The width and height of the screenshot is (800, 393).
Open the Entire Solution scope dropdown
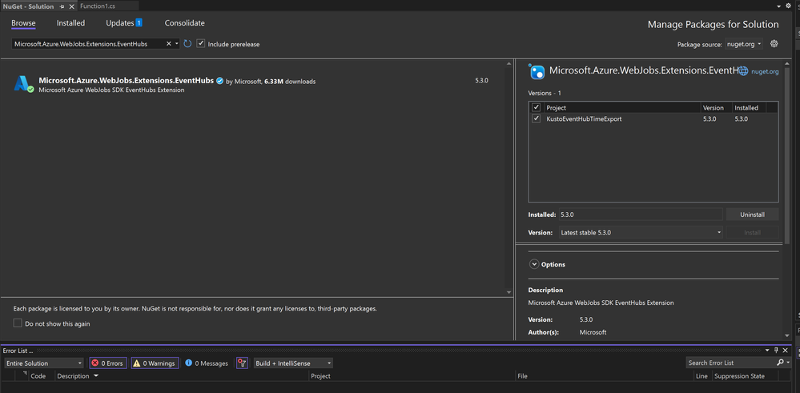pos(44,363)
